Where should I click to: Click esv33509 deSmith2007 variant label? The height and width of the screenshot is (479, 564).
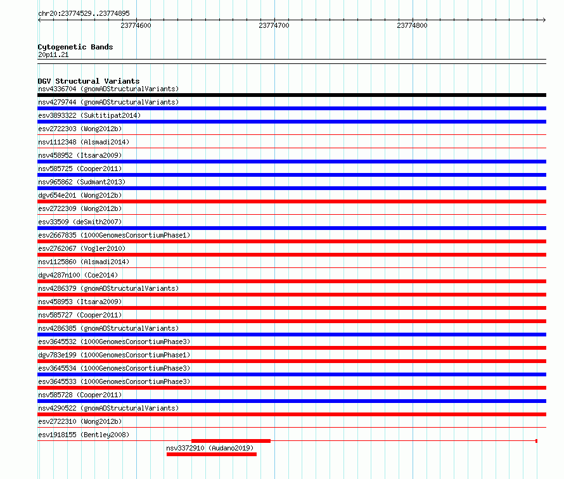coord(80,222)
